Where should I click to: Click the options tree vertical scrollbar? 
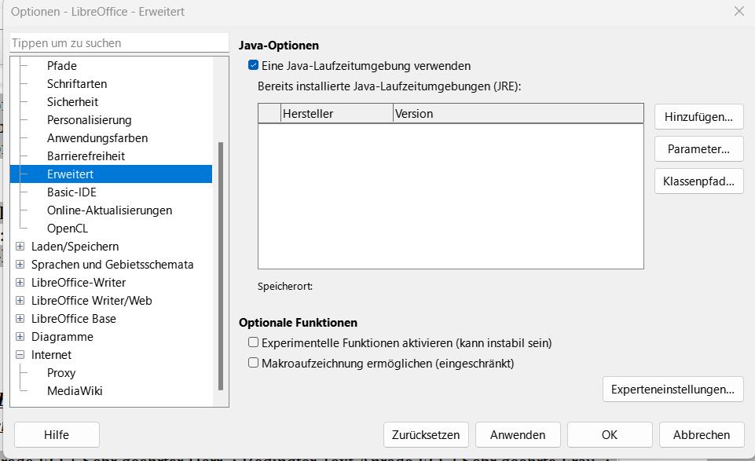(221, 265)
